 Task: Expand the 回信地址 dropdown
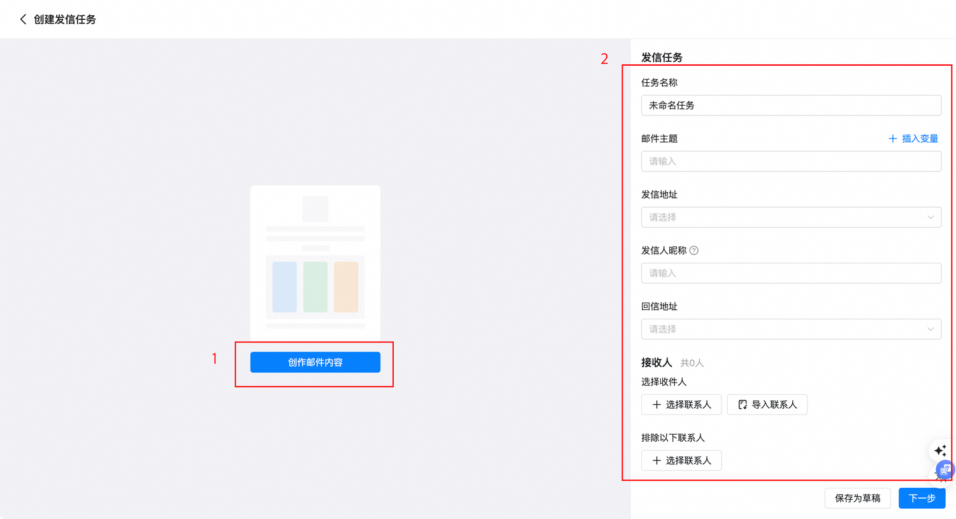click(x=791, y=329)
